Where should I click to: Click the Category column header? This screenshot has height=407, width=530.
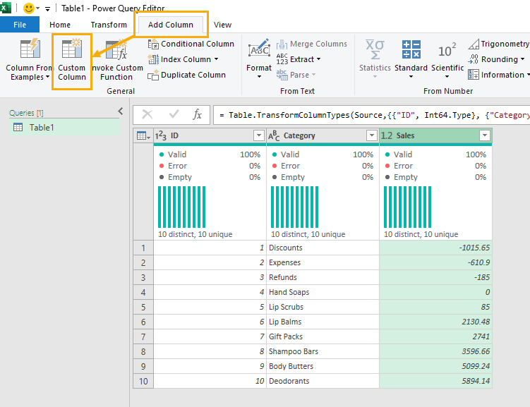[323, 135]
